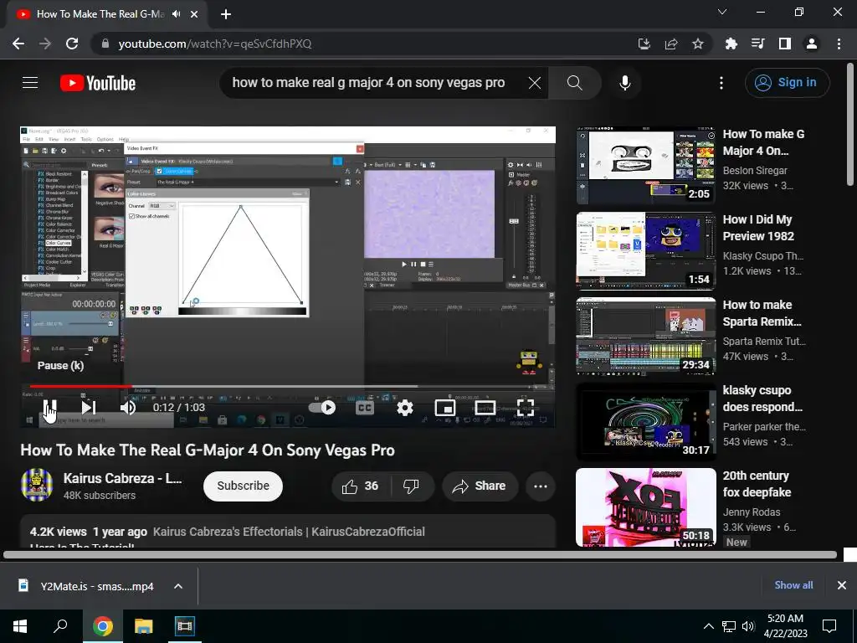Viewport: 857px width, 643px height.
Task: Toggle Chrome side panel
Action: pos(785,44)
